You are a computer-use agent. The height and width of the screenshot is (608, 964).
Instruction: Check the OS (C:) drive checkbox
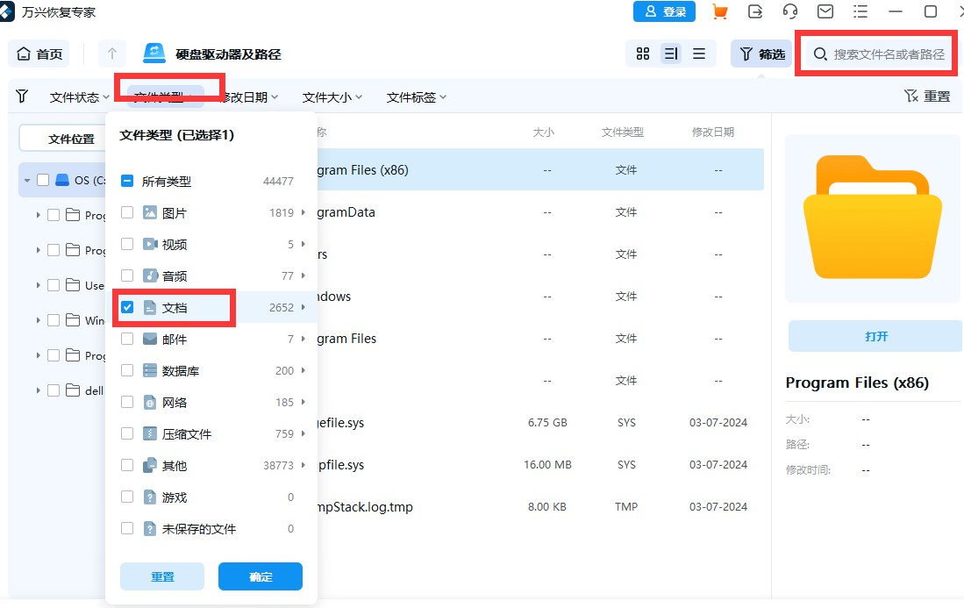pyautogui.click(x=42, y=179)
